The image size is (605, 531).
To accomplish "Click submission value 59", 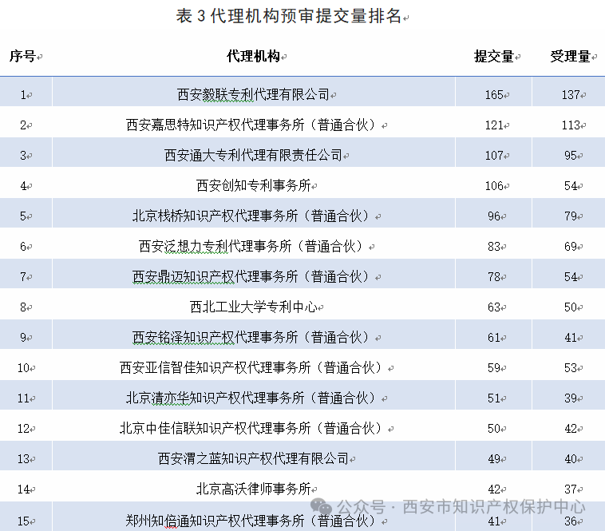I will pos(494,368).
